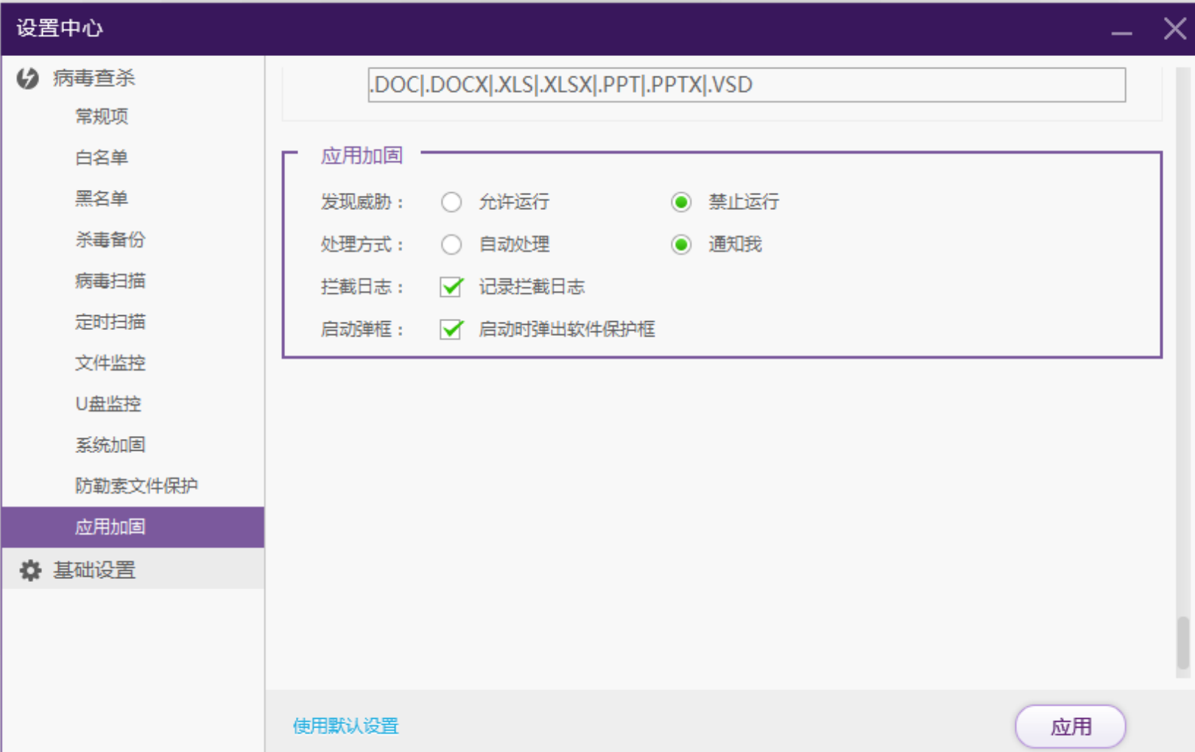This screenshot has height=752, width=1195.
Task: Select the 允许运行 radio button
Action: point(451,202)
